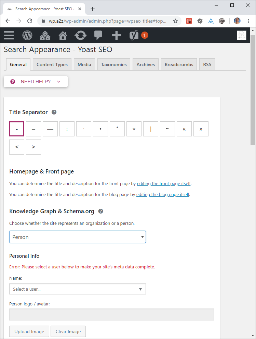Open the user avatar in the admin bar
Viewport: 256px width, 339px height.
tap(242, 35)
